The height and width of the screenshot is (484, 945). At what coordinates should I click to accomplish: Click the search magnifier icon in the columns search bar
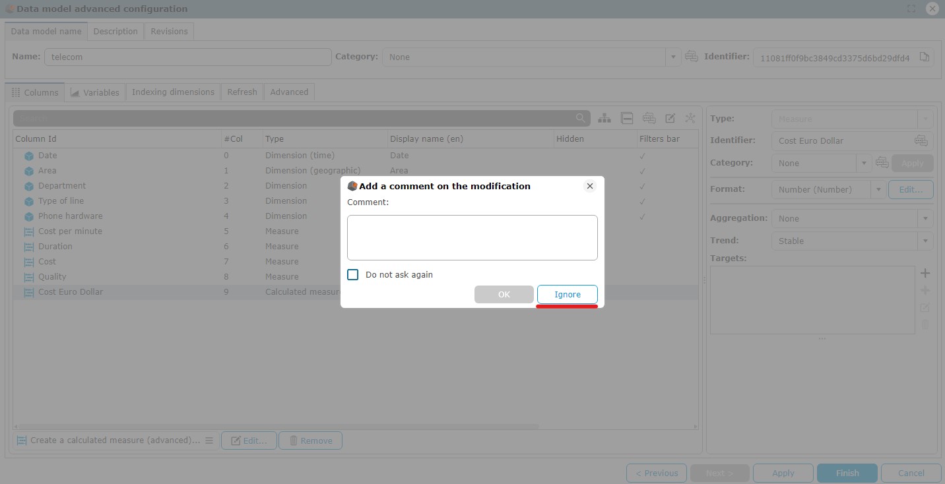pyautogui.click(x=581, y=118)
